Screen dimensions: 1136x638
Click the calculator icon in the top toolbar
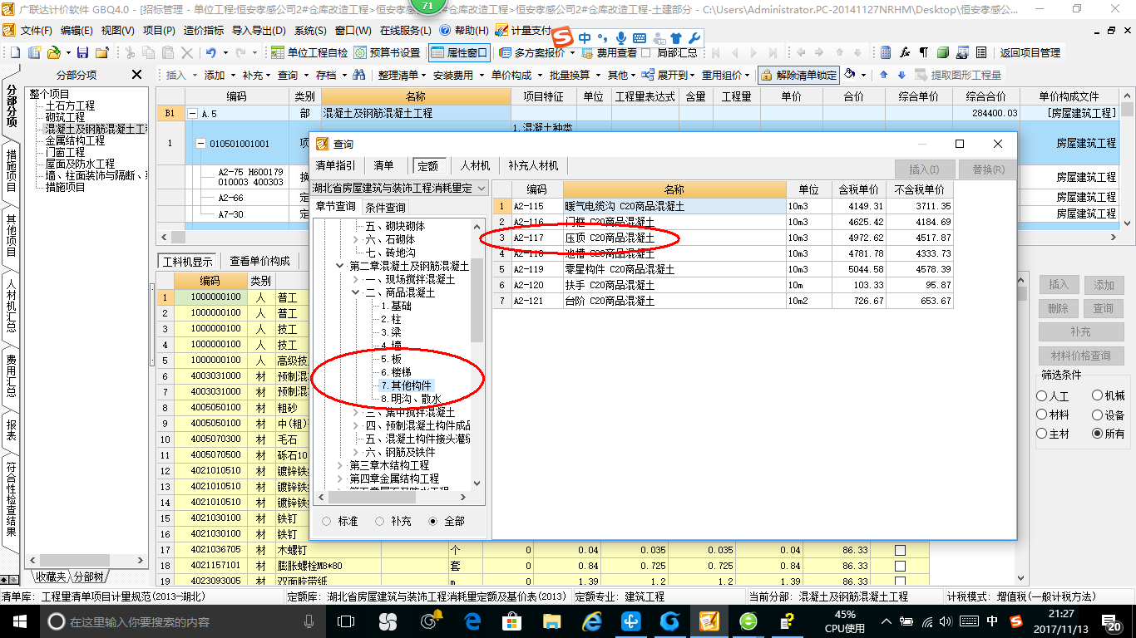886,52
